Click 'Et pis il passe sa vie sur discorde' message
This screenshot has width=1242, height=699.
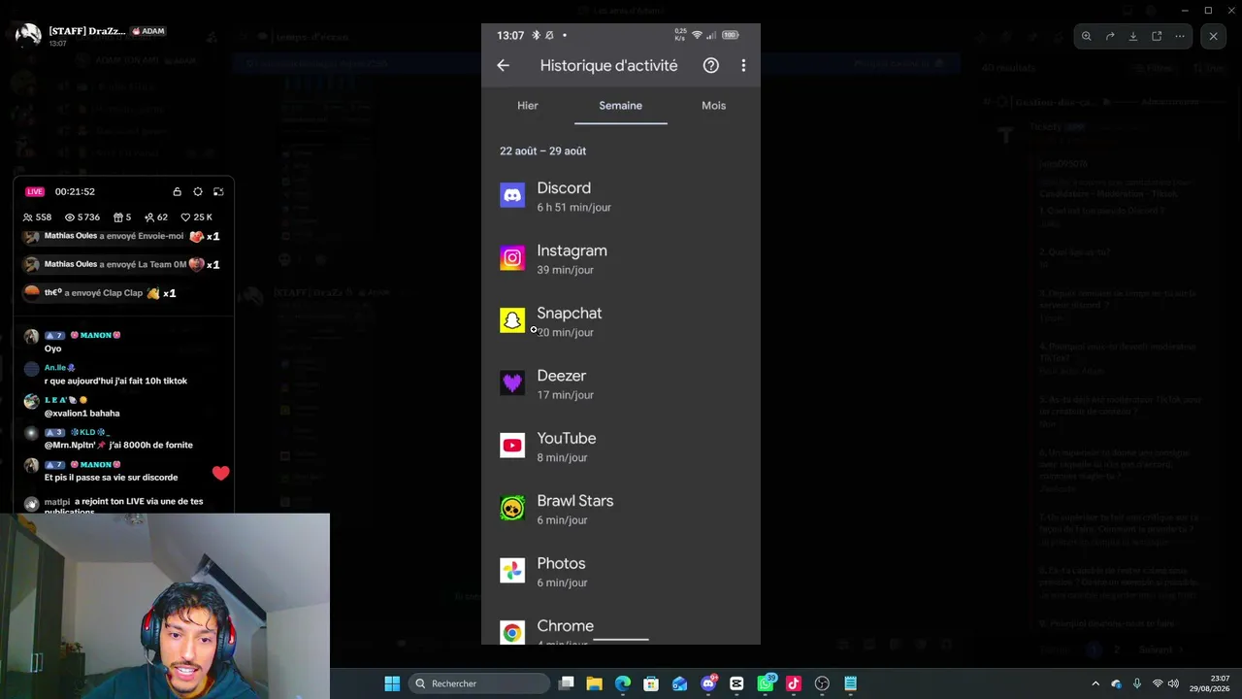point(111,478)
